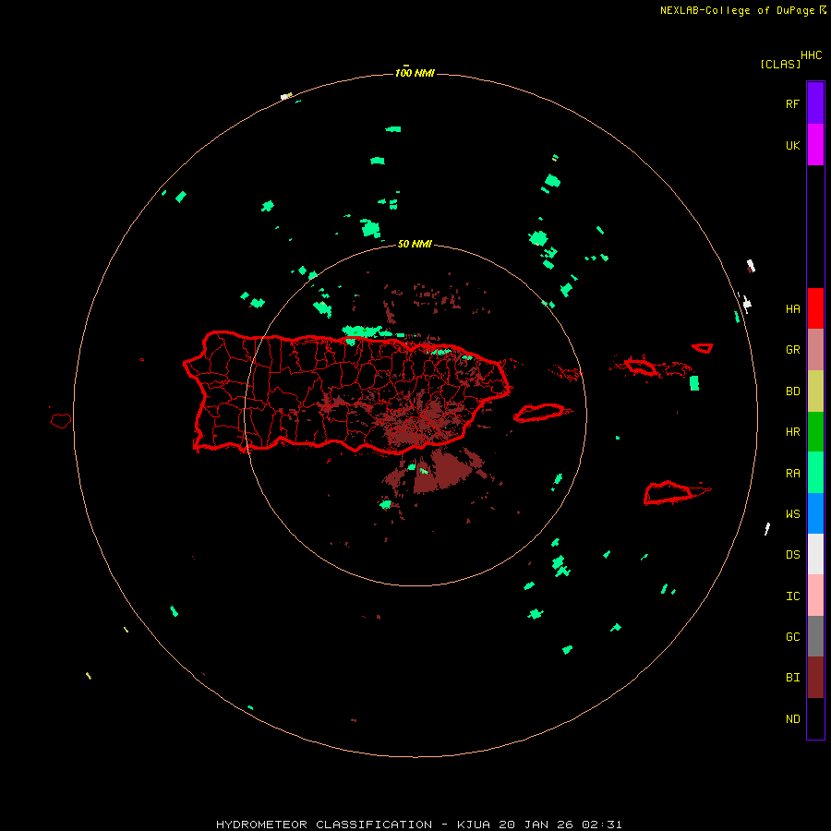Click the DS legend label
Screen dimensions: 831x831
(x=792, y=555)
